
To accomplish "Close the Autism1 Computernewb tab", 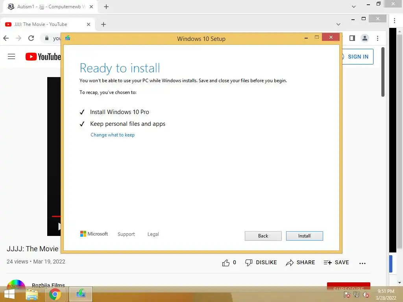I will 91,7.
